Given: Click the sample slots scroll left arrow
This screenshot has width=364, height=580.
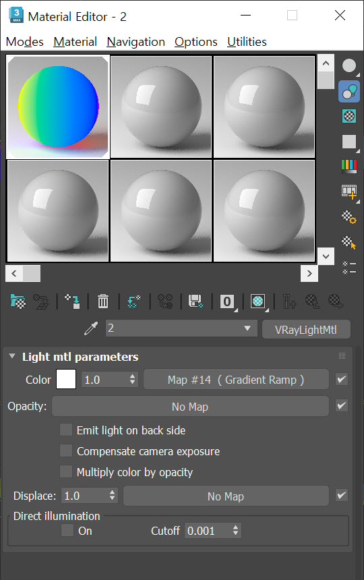Looking at the screenshot, I should pyautogui.click(x=14, y=273).
